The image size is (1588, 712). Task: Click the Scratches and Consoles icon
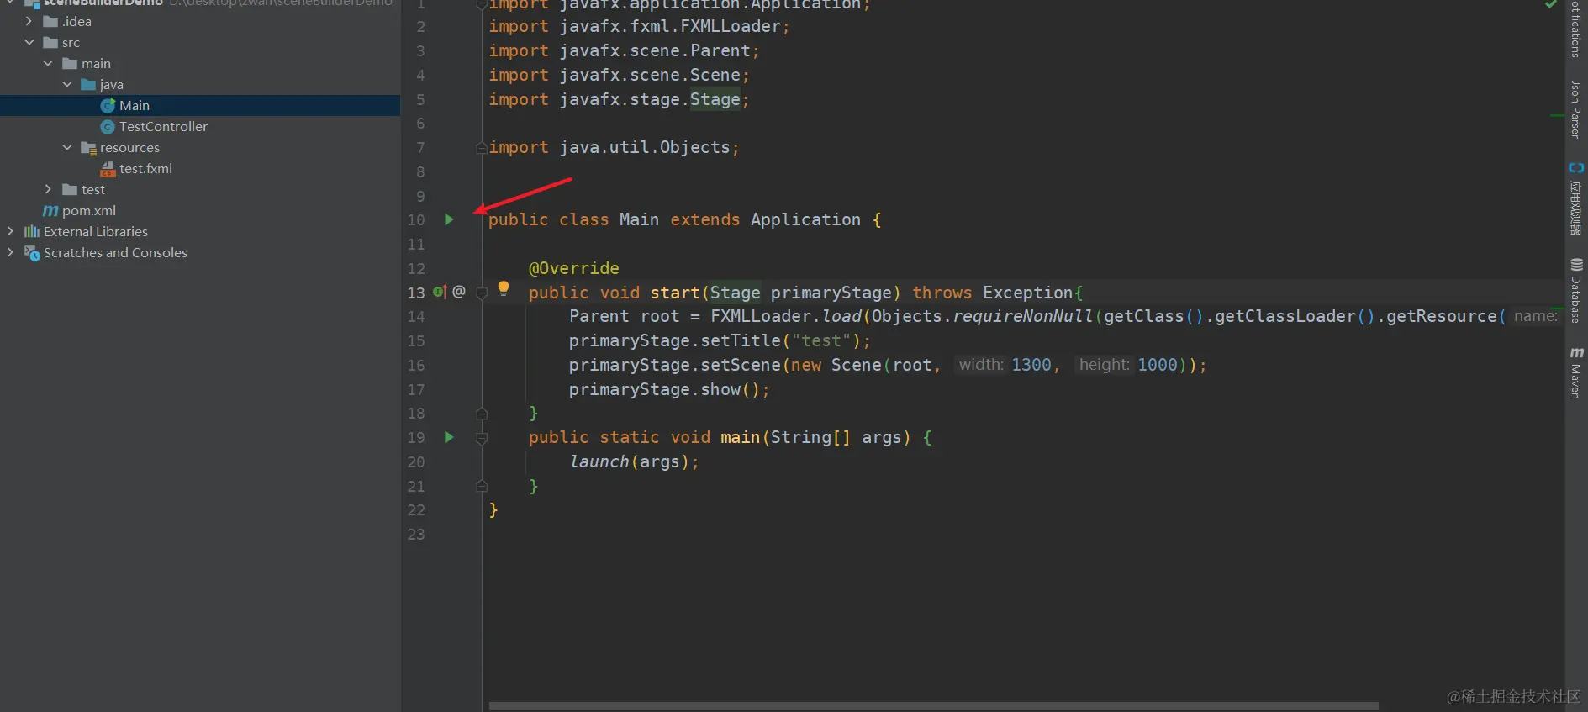(x=32, y=253)
